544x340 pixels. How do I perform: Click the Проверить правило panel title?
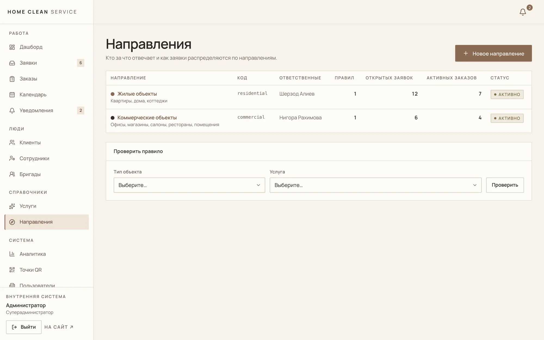tap(138, 152)
